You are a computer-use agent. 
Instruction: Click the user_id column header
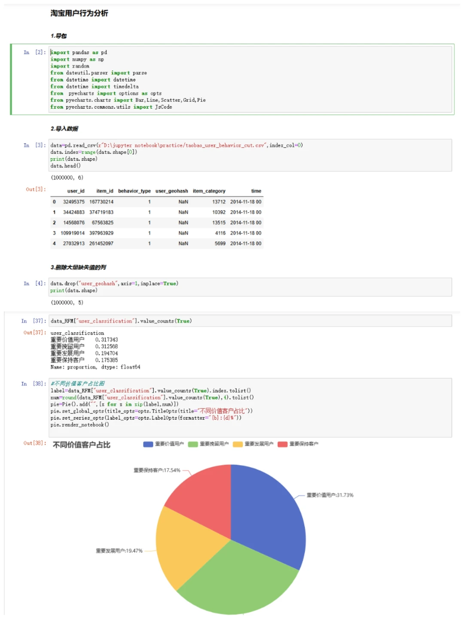click(76, 191)
